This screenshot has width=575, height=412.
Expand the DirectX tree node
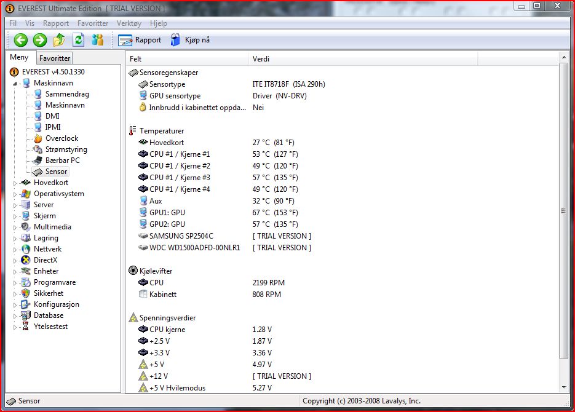pos(15,261)
